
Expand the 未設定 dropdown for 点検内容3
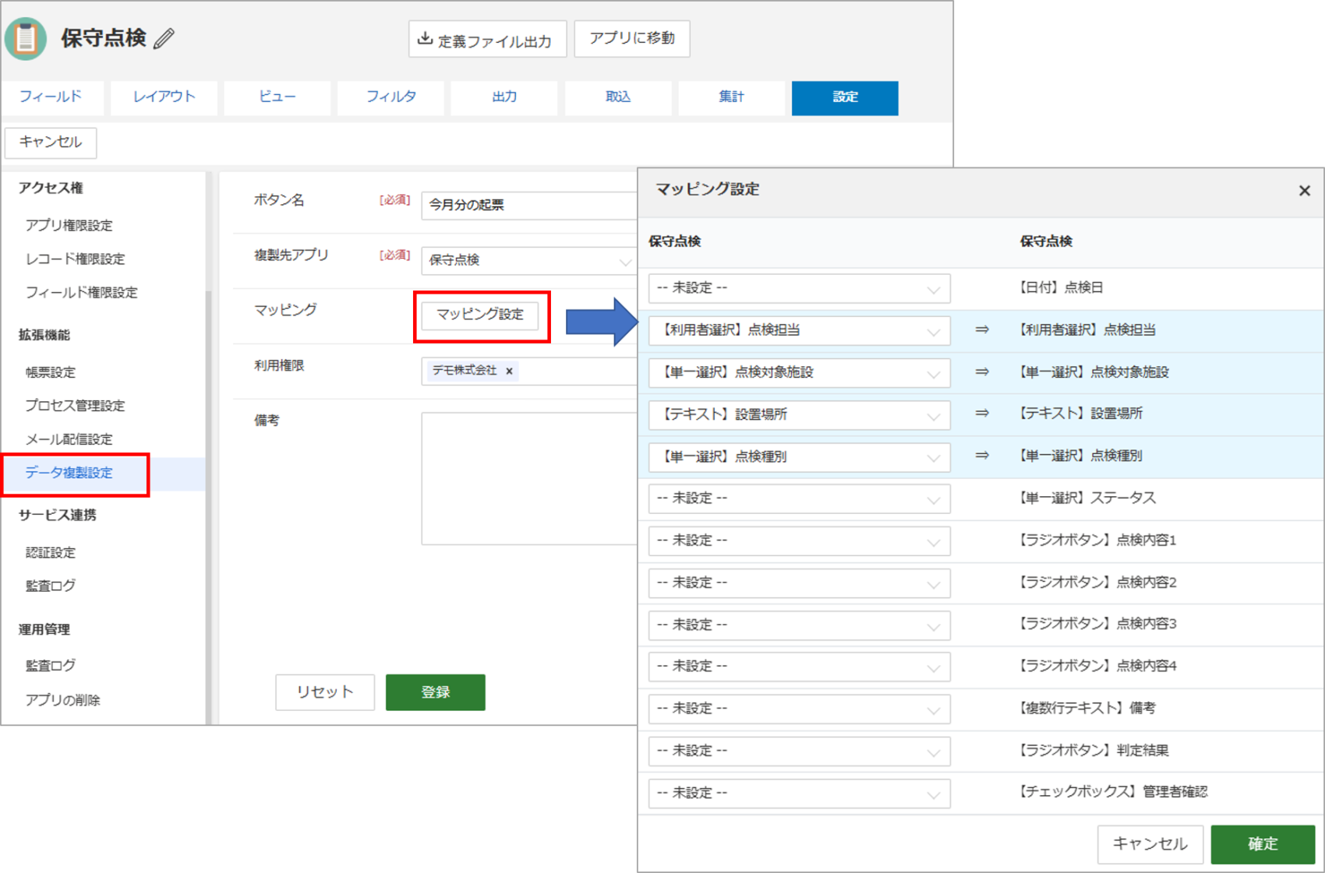pyautogui.click(x=799, y=625)
